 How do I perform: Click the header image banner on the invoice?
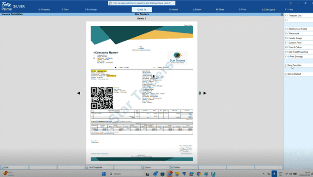142,35
